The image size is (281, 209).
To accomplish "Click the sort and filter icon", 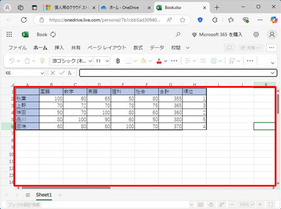I will click(x=232, y=61).
